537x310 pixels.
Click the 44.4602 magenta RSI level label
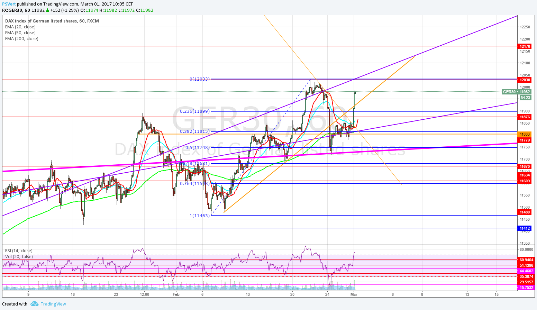(526, 271)
